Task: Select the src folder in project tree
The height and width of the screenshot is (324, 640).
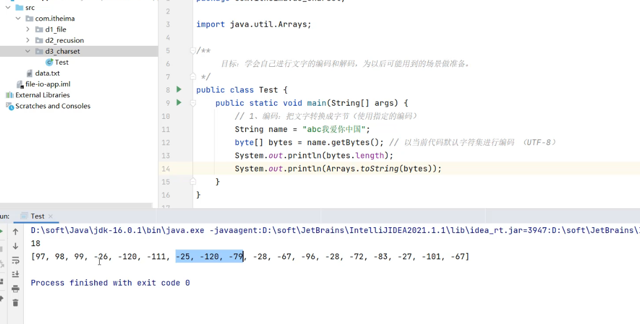Action: tap(30, 8)
